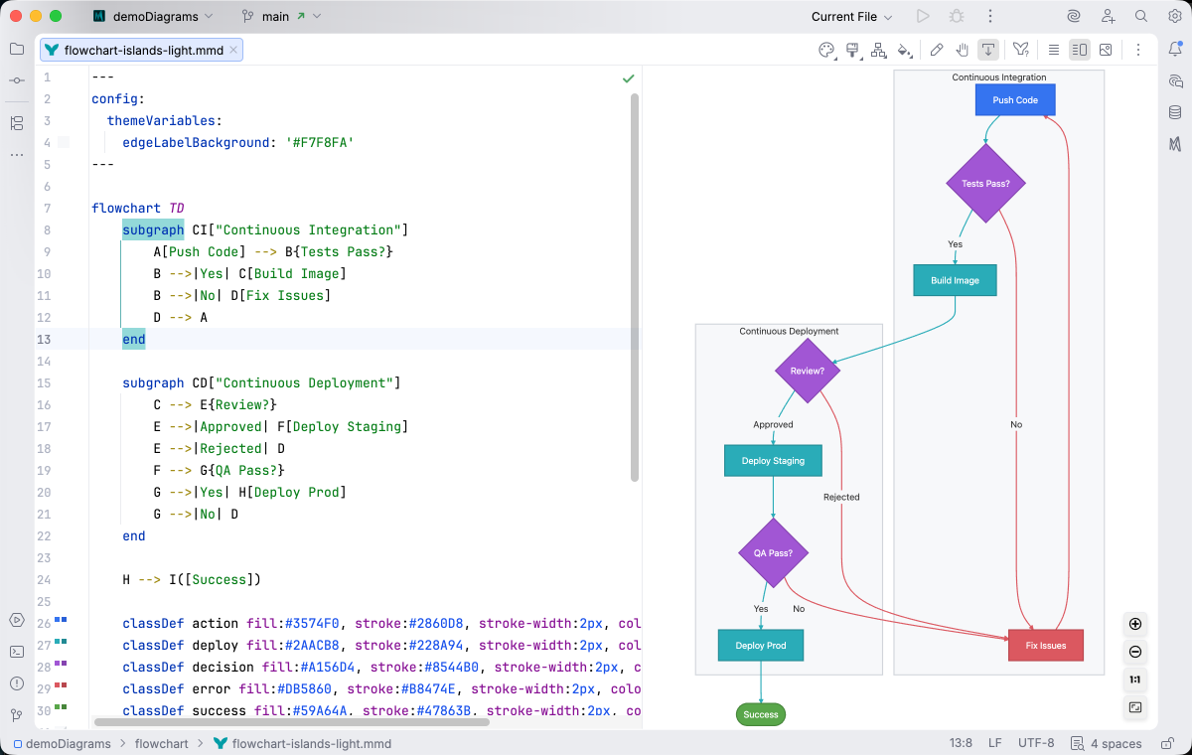1192x755 pixels.
Task: Change line separator LF in status bar
Action: click(x=994, y=743)
